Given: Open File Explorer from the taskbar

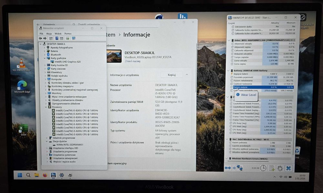Looking at the screenshot, I should 37,175.
